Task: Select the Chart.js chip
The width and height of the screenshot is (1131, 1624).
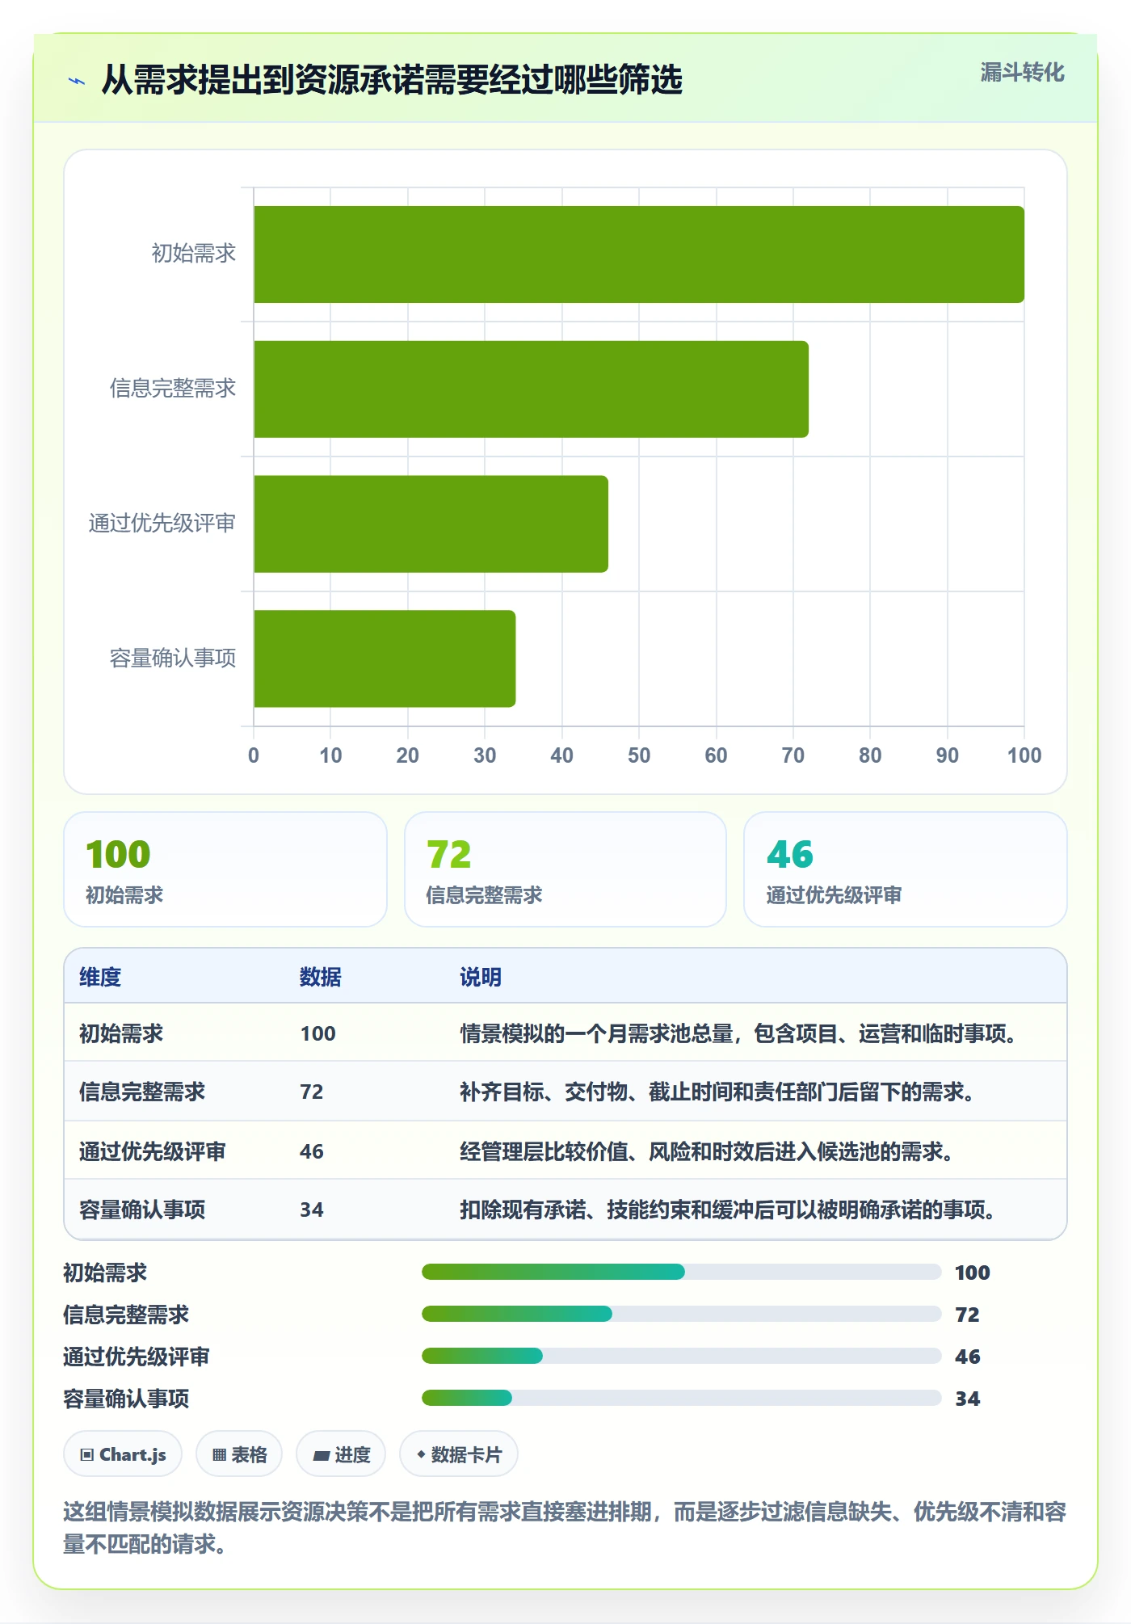Action: [x=123, y=1454]
